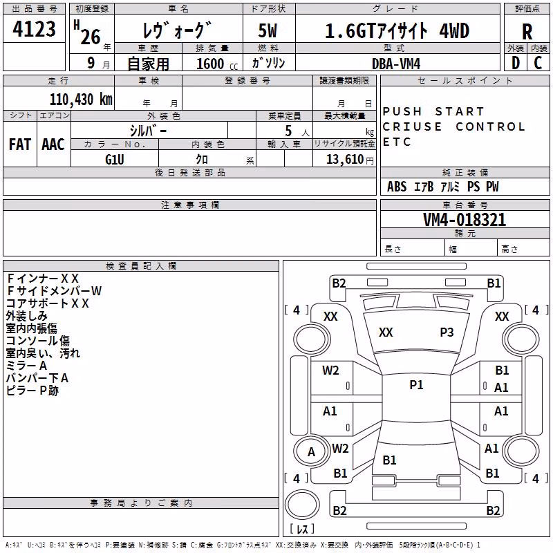This screenshot has height=553, width=553.
Task: Select the model code DBA-VM4
Action: pyautogui.click(x=396, y=64)
